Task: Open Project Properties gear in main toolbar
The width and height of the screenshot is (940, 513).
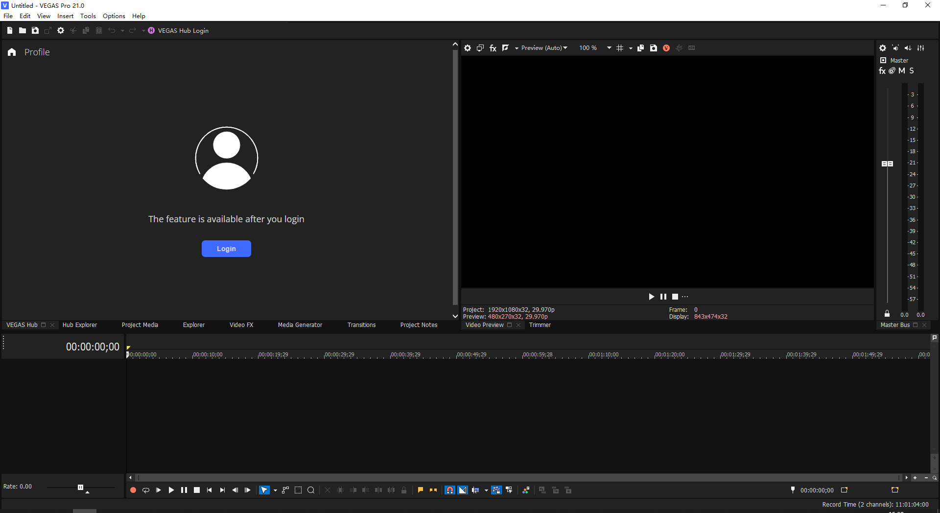Action: [x=61, y=30]
